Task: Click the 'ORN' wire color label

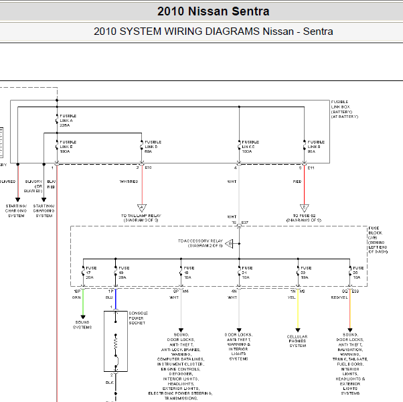Action: coord(76,297)
